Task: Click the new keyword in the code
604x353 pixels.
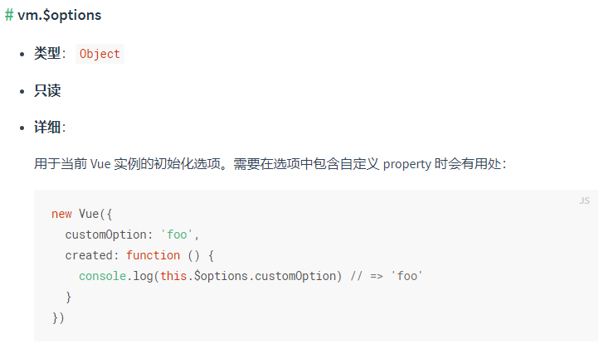Action: [61, 214]
